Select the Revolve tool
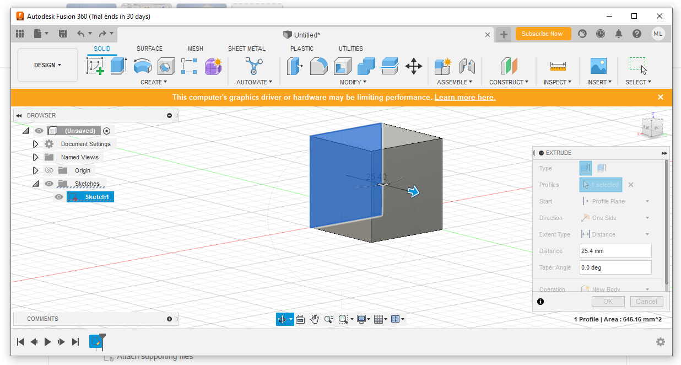 pyautogui.click(x=142, y=66)
